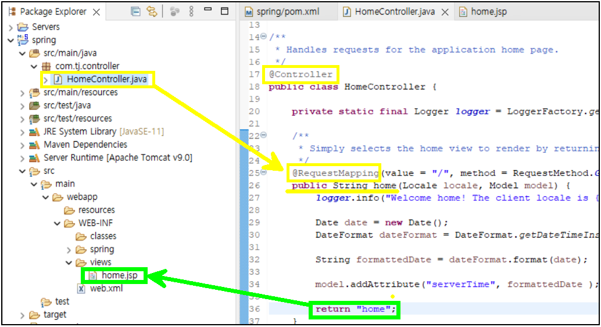Expand the spring folder under WEB-INF

[x=69, y=250]
